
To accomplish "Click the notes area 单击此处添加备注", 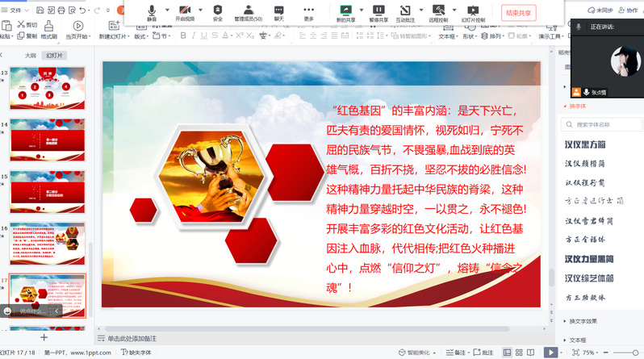I will 132,339.
